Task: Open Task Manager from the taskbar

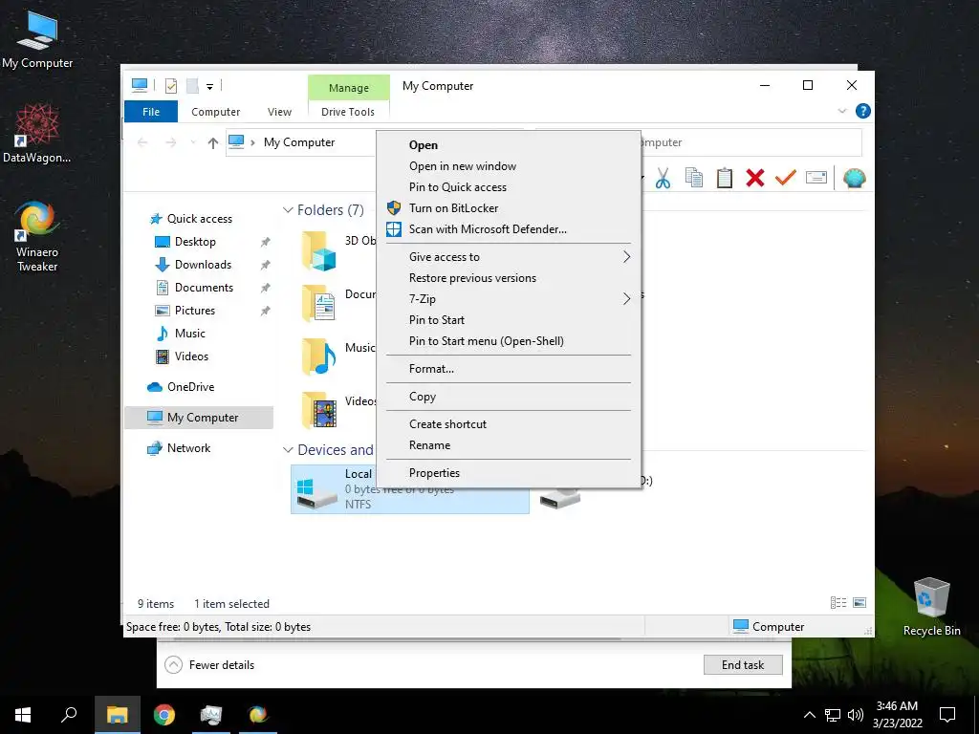Action: [x=211, y=715]
